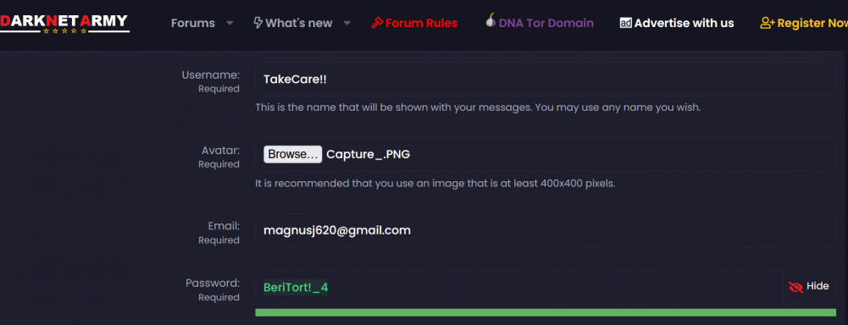The height and width of the screenshot is (325, 848).
Task: Click the crossed-out eye icon in password field
Action: (x=796, y=287)
